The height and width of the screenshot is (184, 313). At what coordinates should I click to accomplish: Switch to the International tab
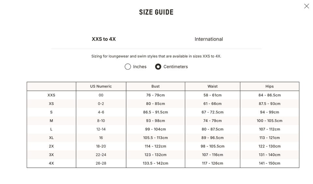pos(209,39)
